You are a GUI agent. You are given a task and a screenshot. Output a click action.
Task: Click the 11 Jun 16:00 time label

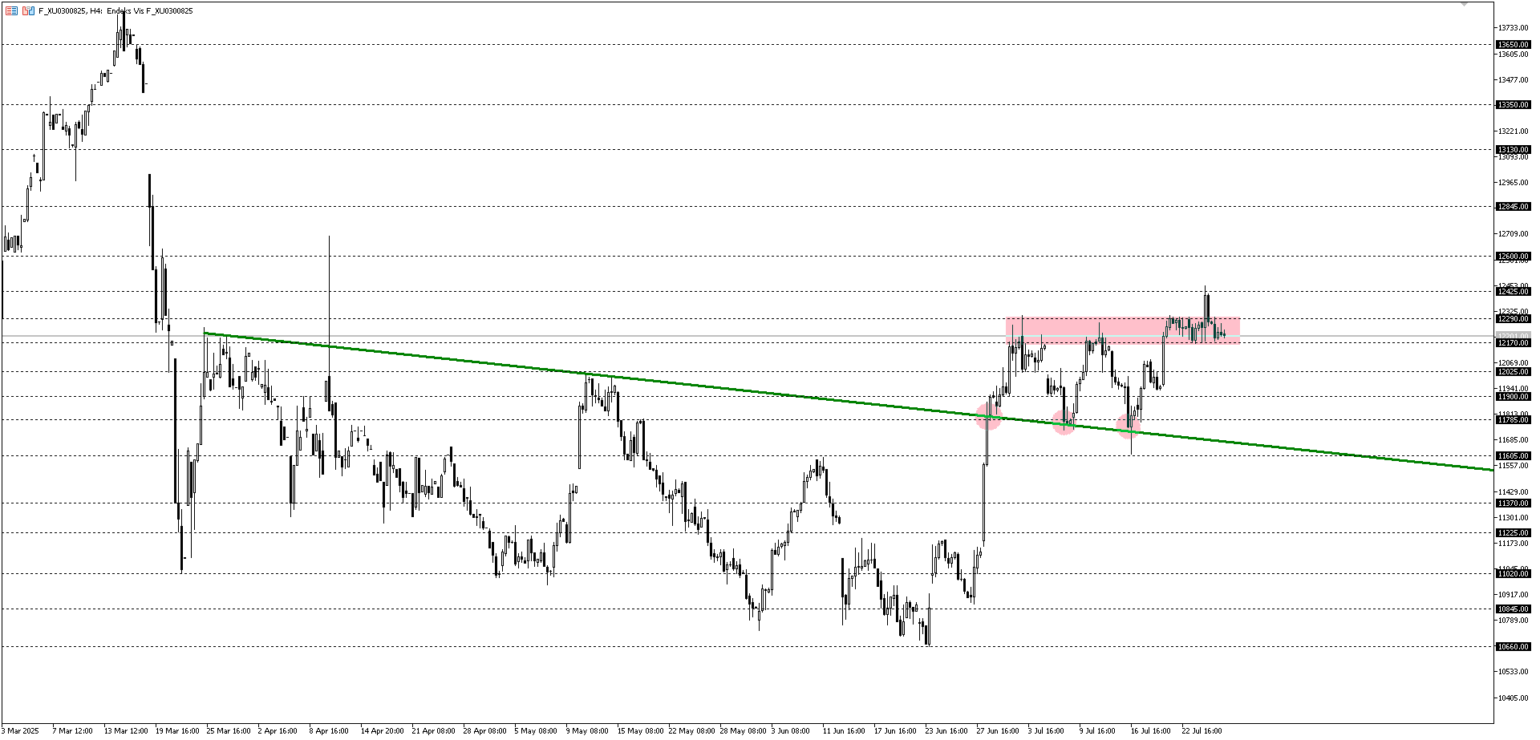point(844,731)
